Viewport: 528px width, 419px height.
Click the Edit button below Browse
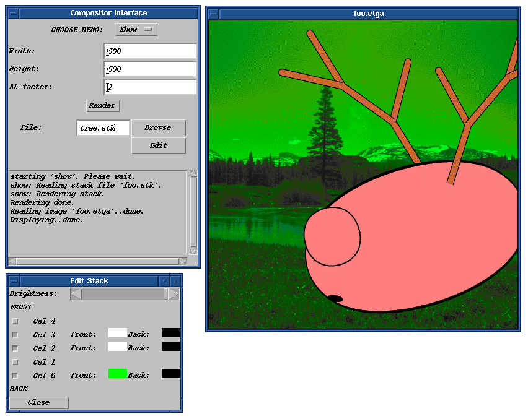[x=158, y=145]
